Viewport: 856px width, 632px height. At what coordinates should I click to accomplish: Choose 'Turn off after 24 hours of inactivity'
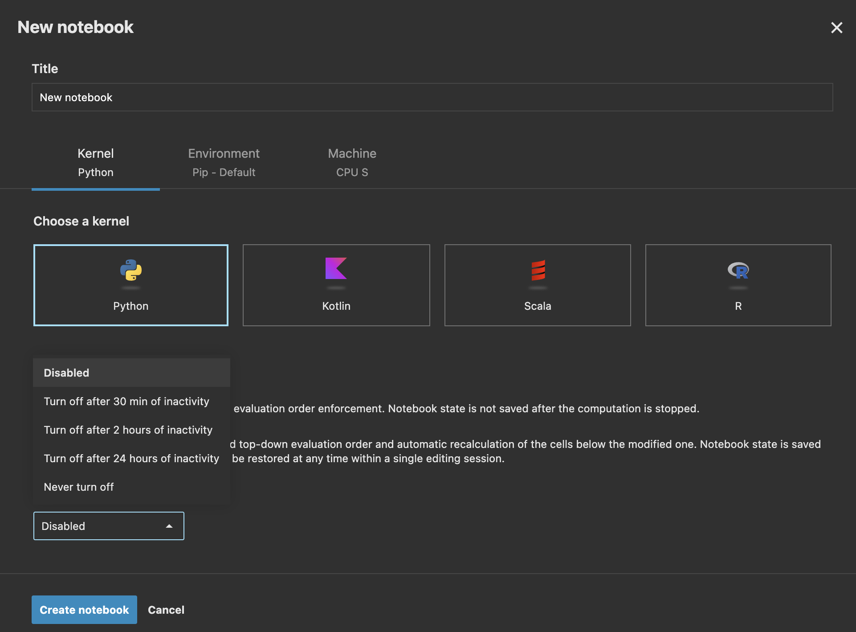coord(131,458)
